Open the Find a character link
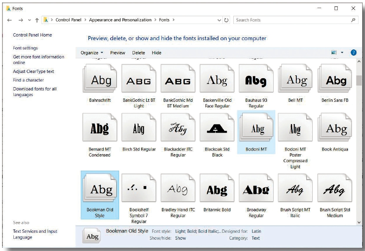The image size is (365, 251). click(x=28, y=80)
